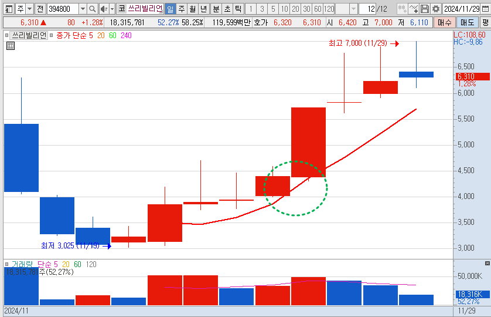Click the LC:108.60 indicator text
Screen dimensions: 491x317
point(469,35)
